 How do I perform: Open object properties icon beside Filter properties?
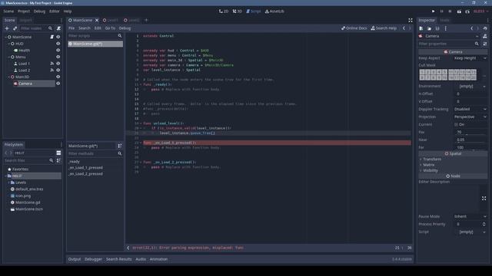485,44
